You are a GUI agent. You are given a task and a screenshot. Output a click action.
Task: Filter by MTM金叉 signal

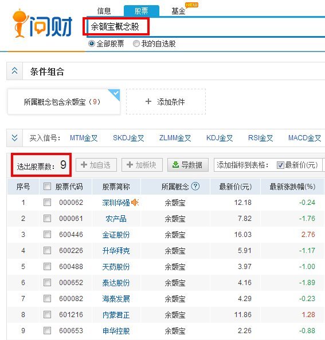click(84, 138)
